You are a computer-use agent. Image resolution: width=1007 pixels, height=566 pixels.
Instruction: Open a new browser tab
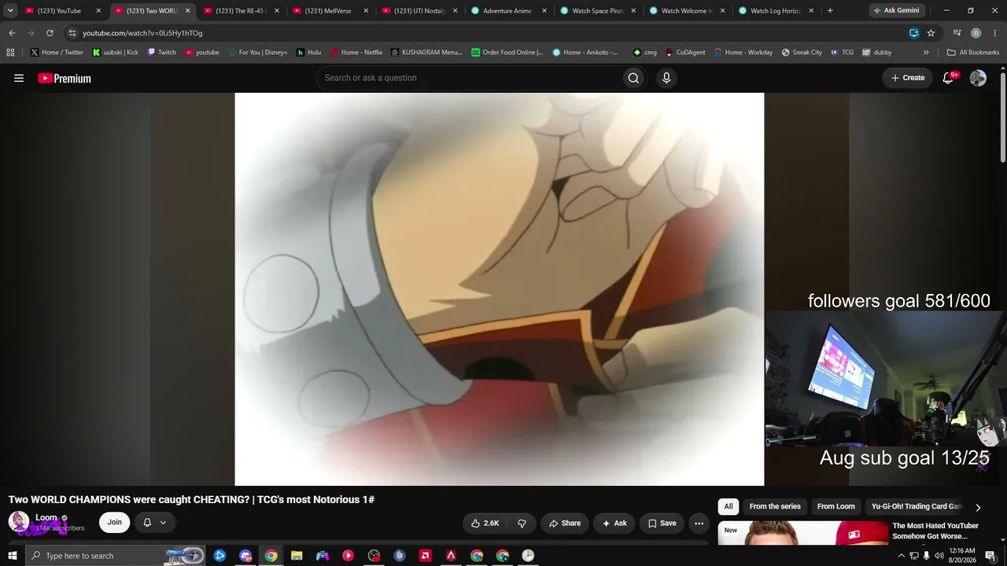coord(830,11)
